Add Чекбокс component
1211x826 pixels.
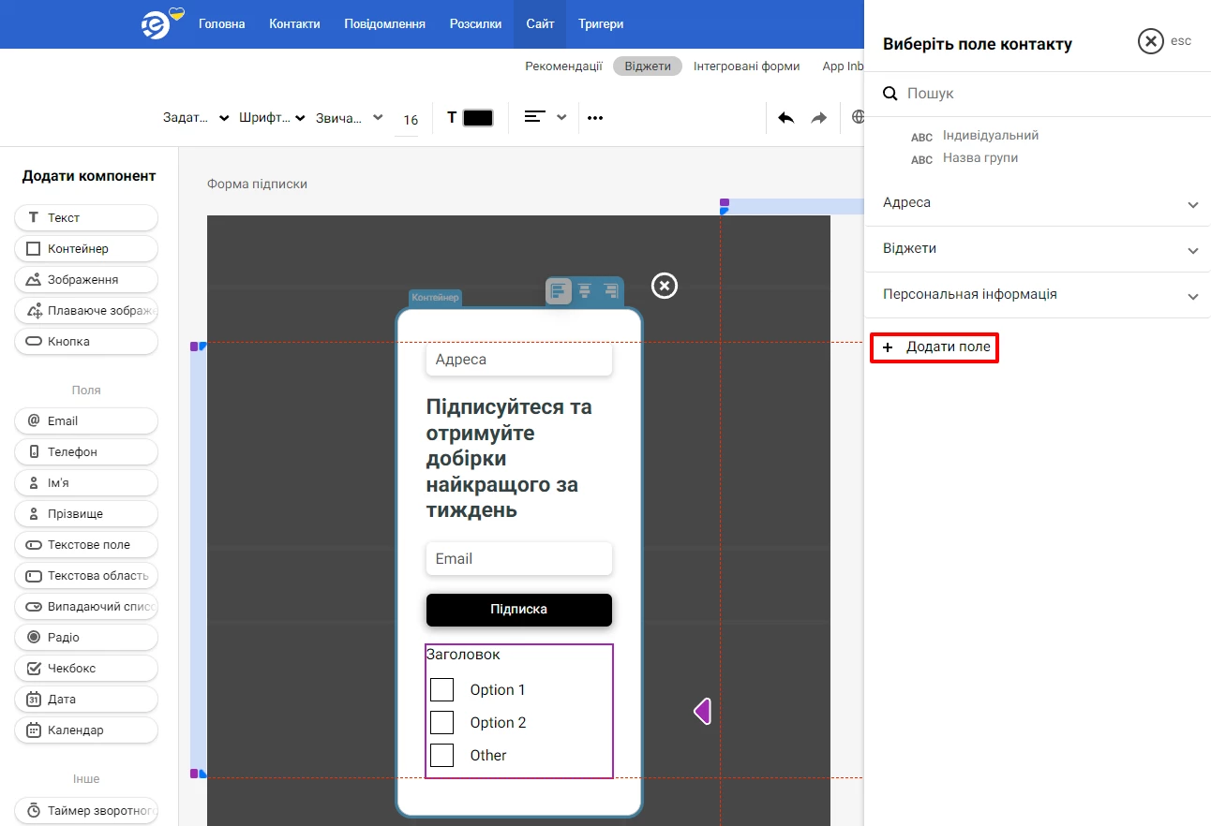[x=86, y=668]
